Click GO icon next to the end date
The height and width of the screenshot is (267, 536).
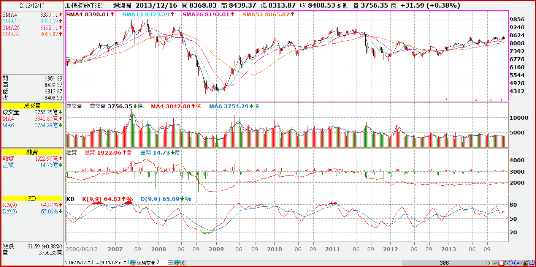[133, 262]
